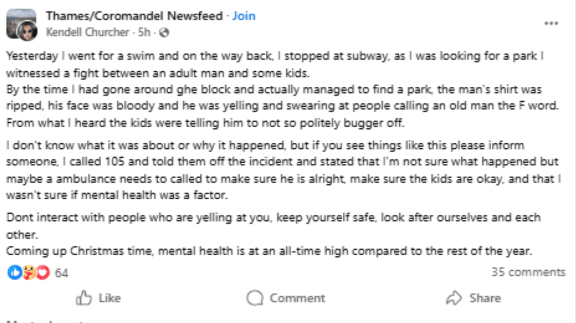Join the Thames/Coromandel Newsfeed group
Image resolution: width=576 pixels, height=323 pixels.
[243, 16]
